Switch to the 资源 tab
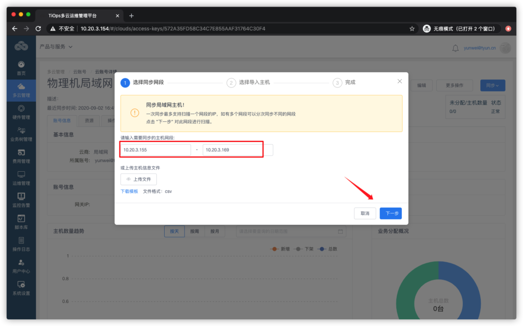 coord(89,120)
